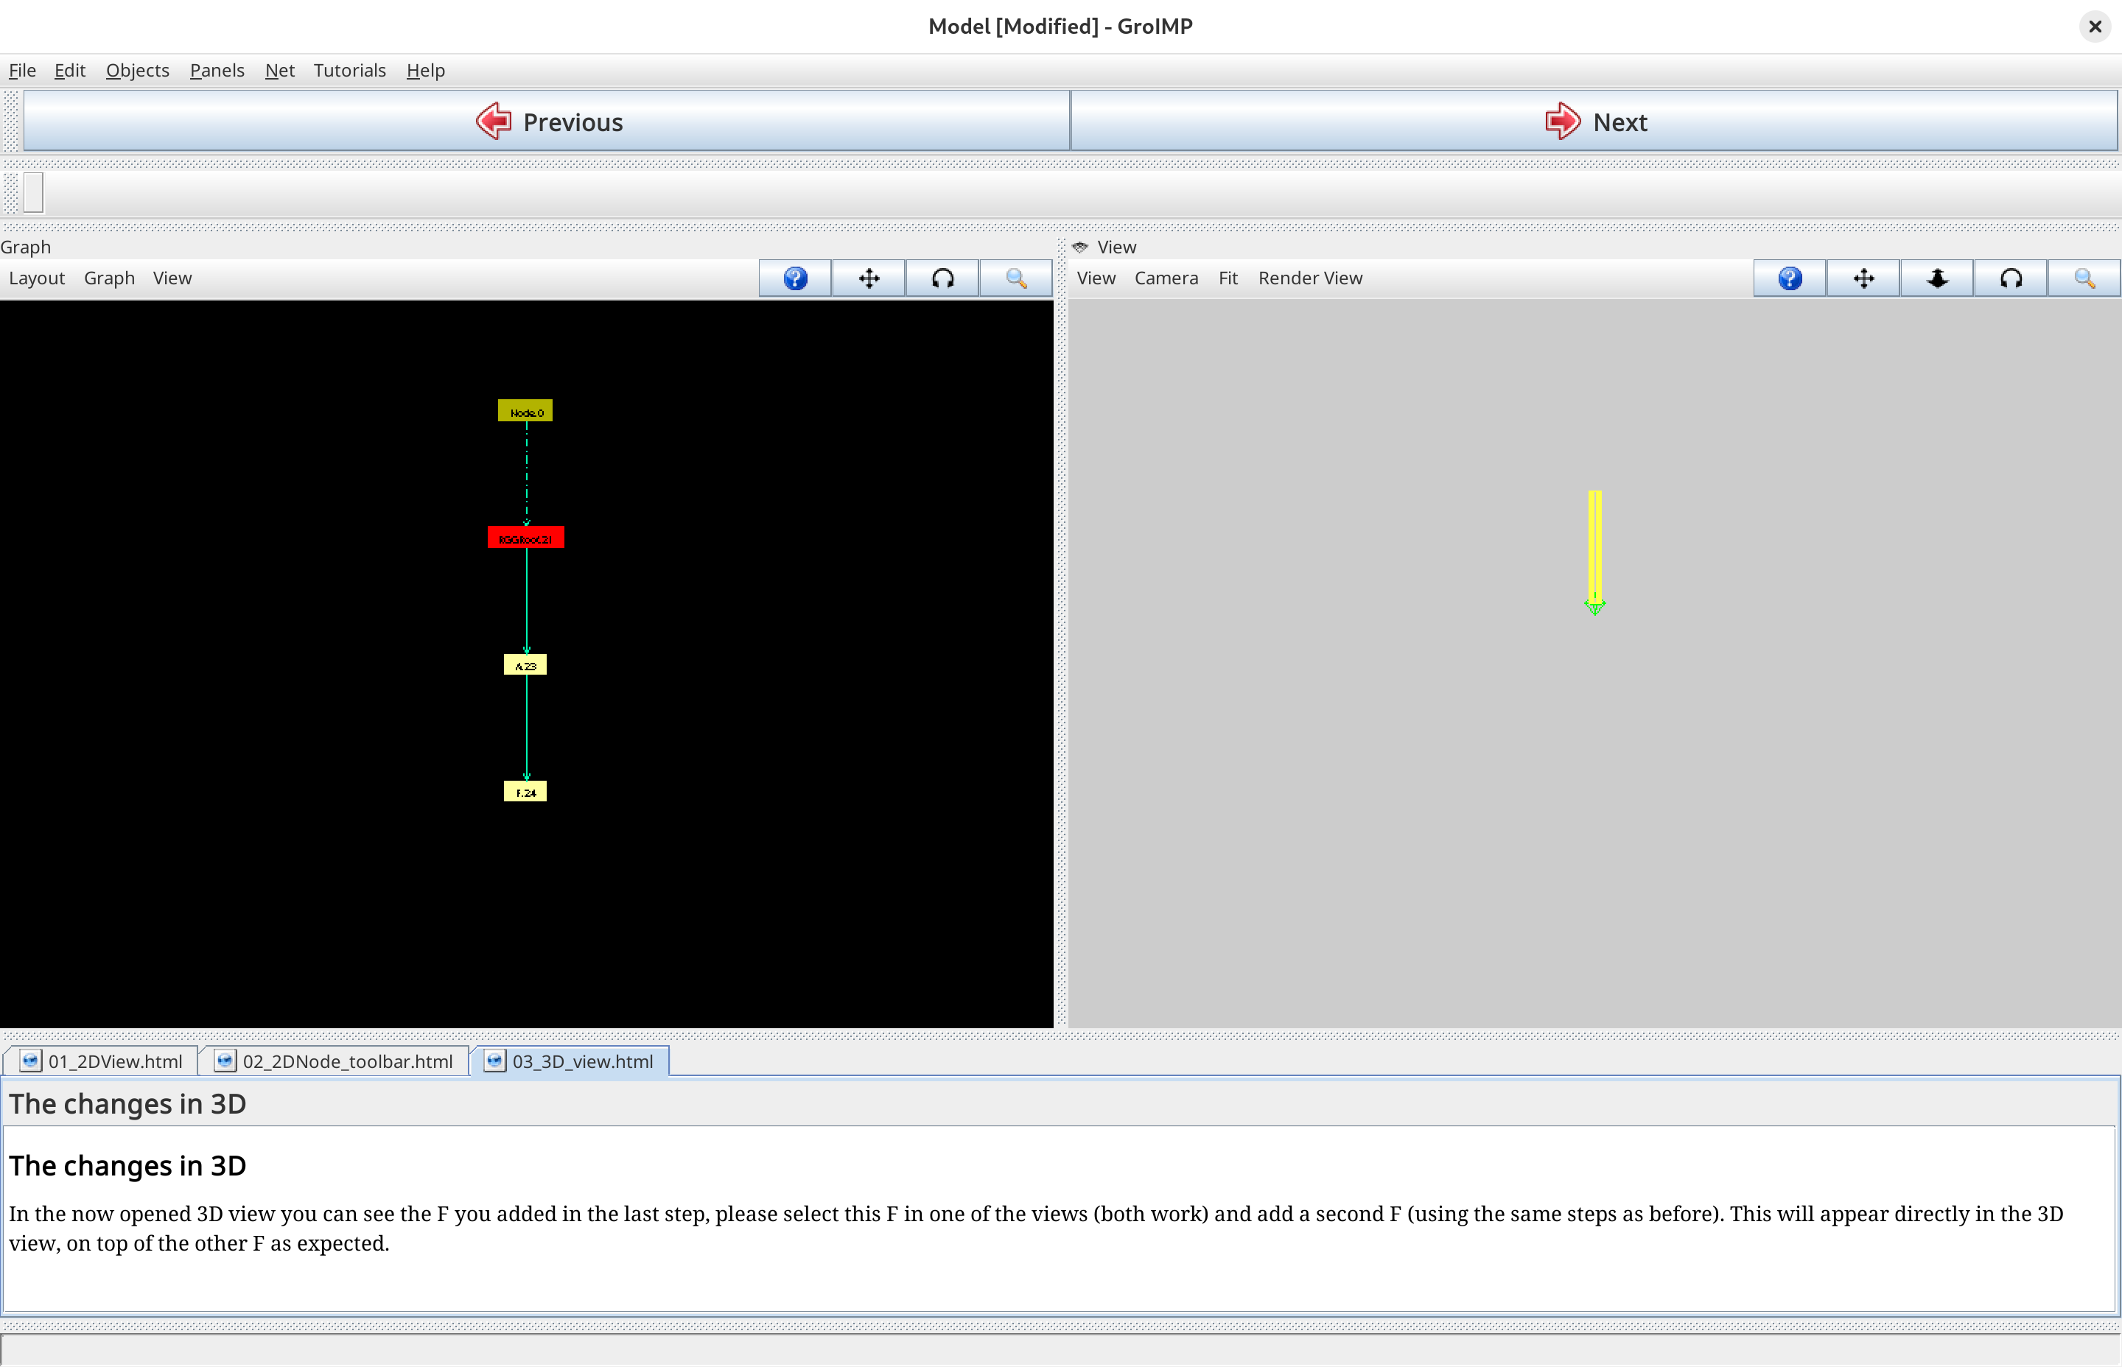Open the Objects menu
Viewport: 2122px width, 1367px height.
(x=137, y=70)
